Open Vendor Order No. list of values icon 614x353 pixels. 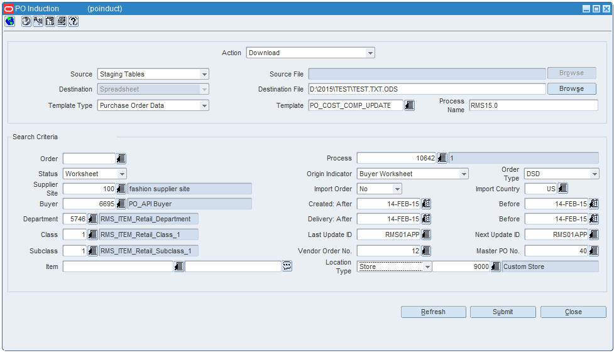(426, 251)
